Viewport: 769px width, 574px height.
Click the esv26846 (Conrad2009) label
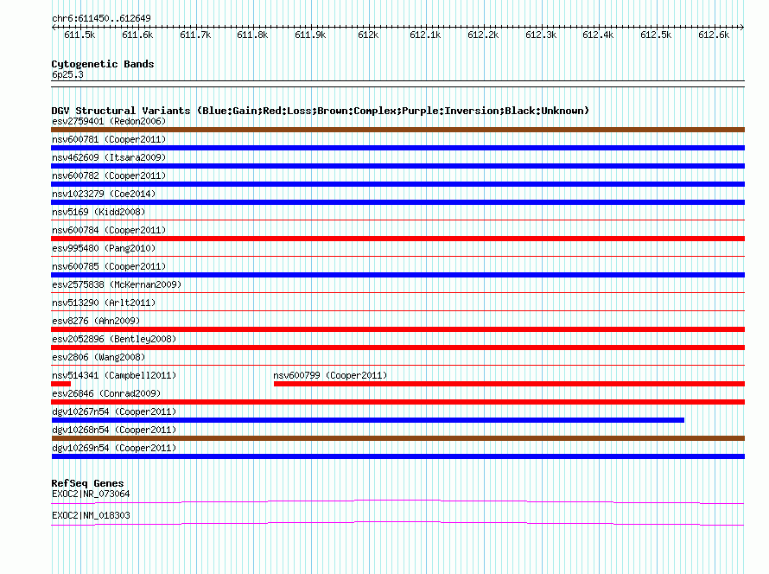click(x=106, y=393)
